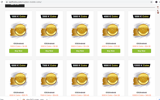Click the 4000 K Coins gold coin image
This screenshot has height=100, width=160.
[111, 30]
